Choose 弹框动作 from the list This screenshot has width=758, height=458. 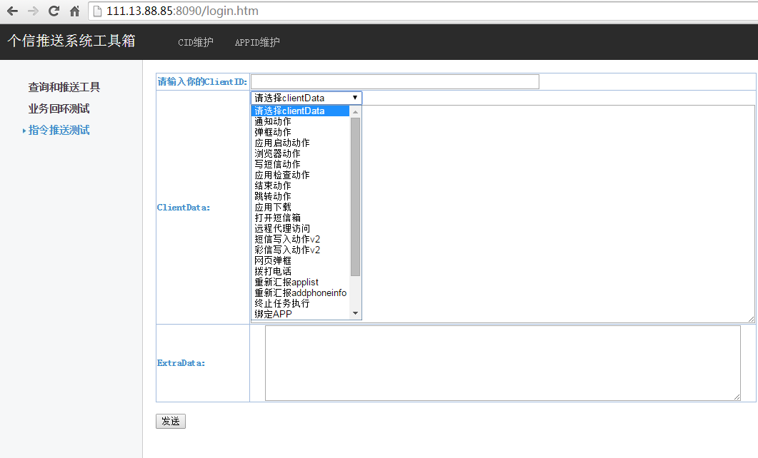pos(300,132)
